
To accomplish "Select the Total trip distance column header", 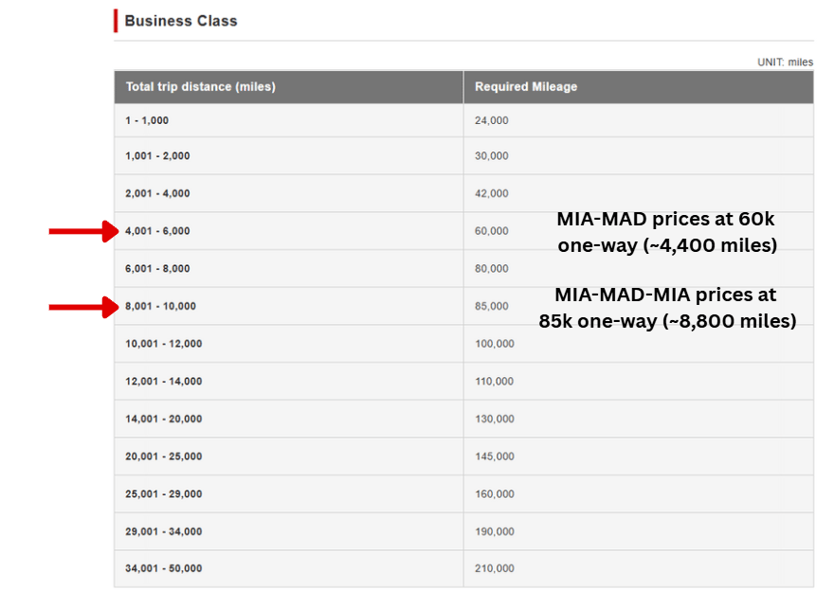I will tap(200, 87).
